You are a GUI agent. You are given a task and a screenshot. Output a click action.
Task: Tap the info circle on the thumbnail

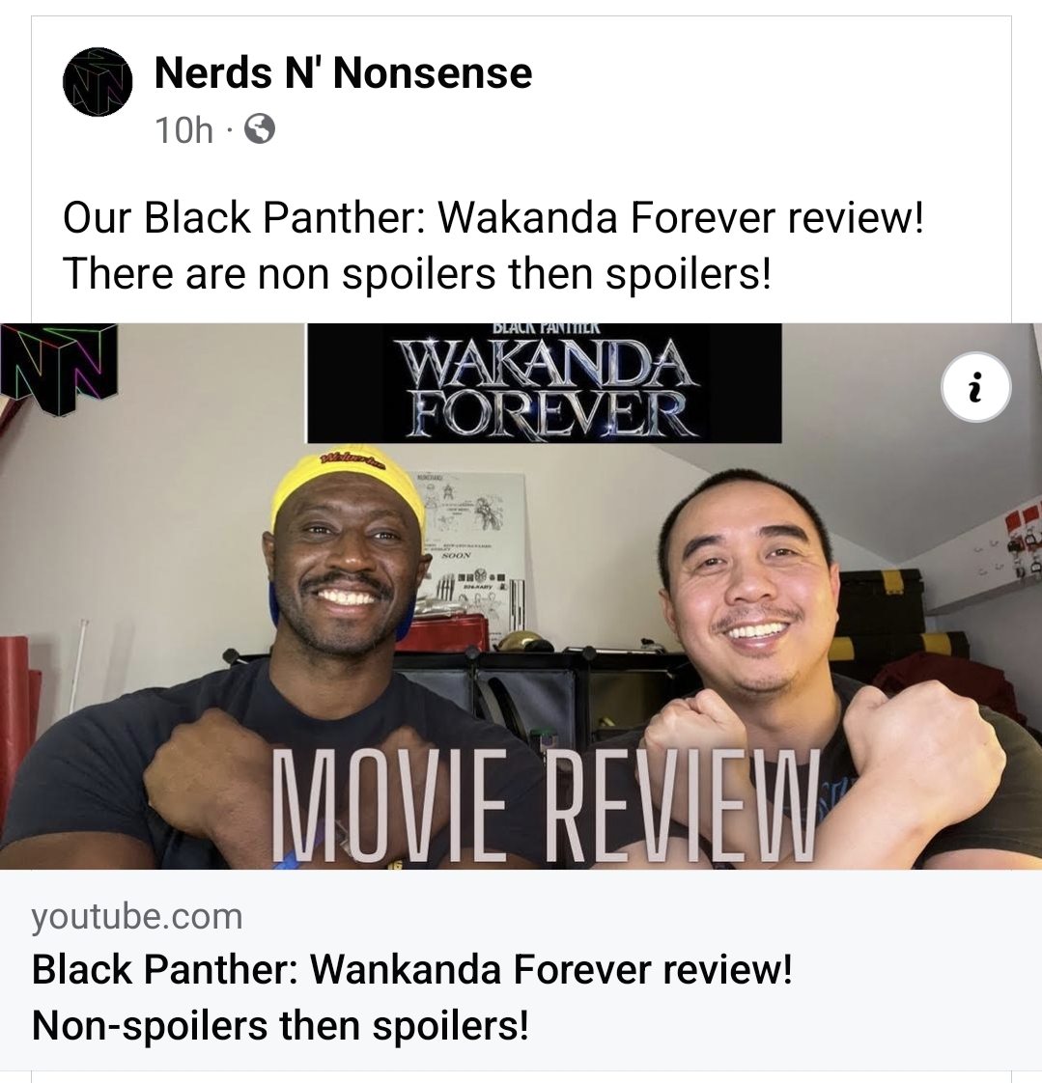pyautogui.click(x=975, y=387)
